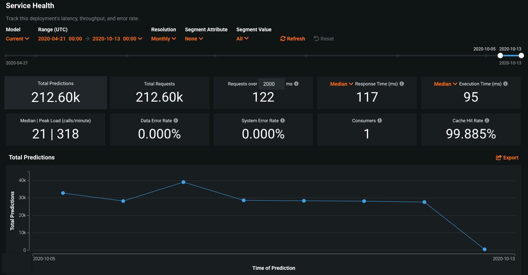Click info icon beside Execution Time (ms)
This screenshot has width=528, height=275.
pyautogui.click(x=506, y=84)
